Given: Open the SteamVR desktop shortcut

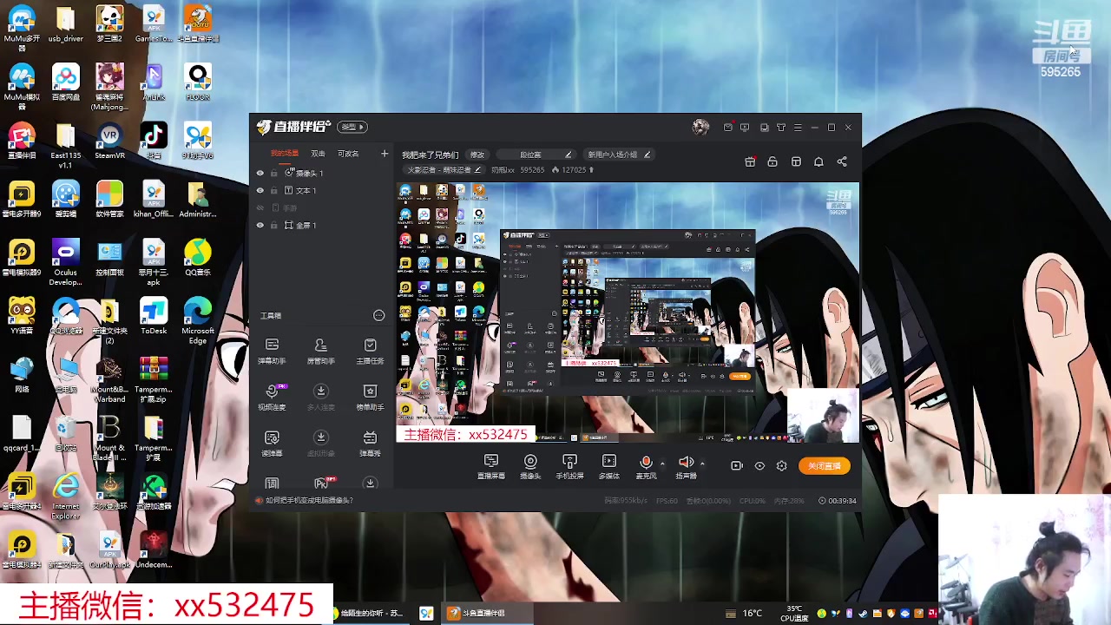Looking at the screenshot, I should click(109, 141).
